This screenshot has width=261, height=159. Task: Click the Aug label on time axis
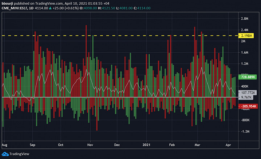4,145
